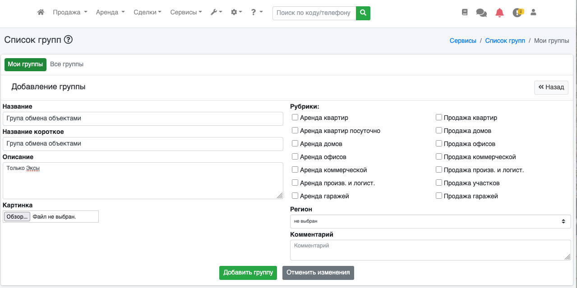Click help icon beside Список групп title

tap(68, 40)
